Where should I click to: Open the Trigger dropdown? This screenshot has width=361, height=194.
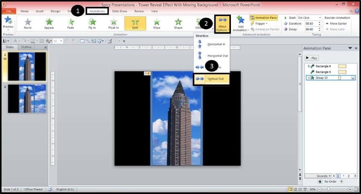pyautogui.click(x=259, y=24)
